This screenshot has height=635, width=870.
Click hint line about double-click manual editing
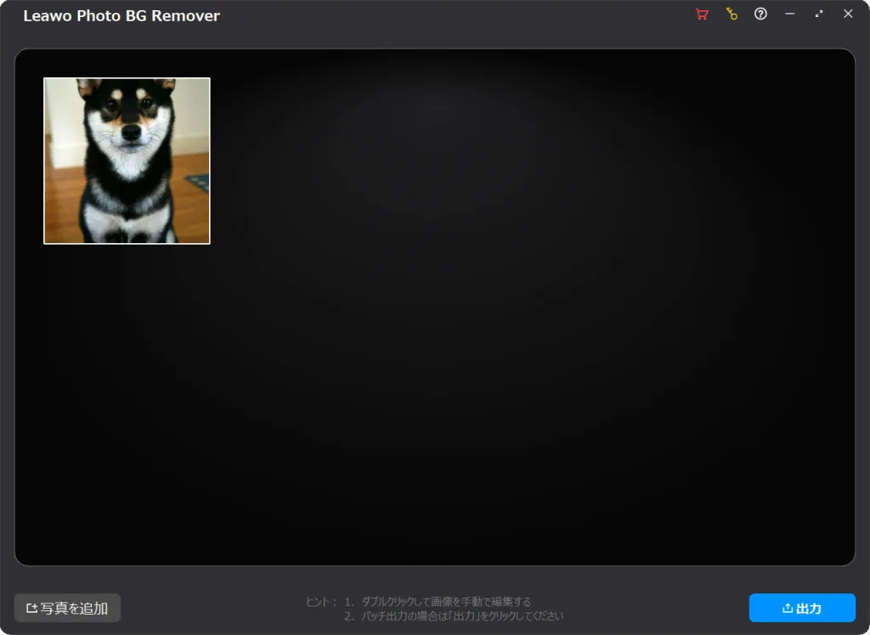point(445,602)
